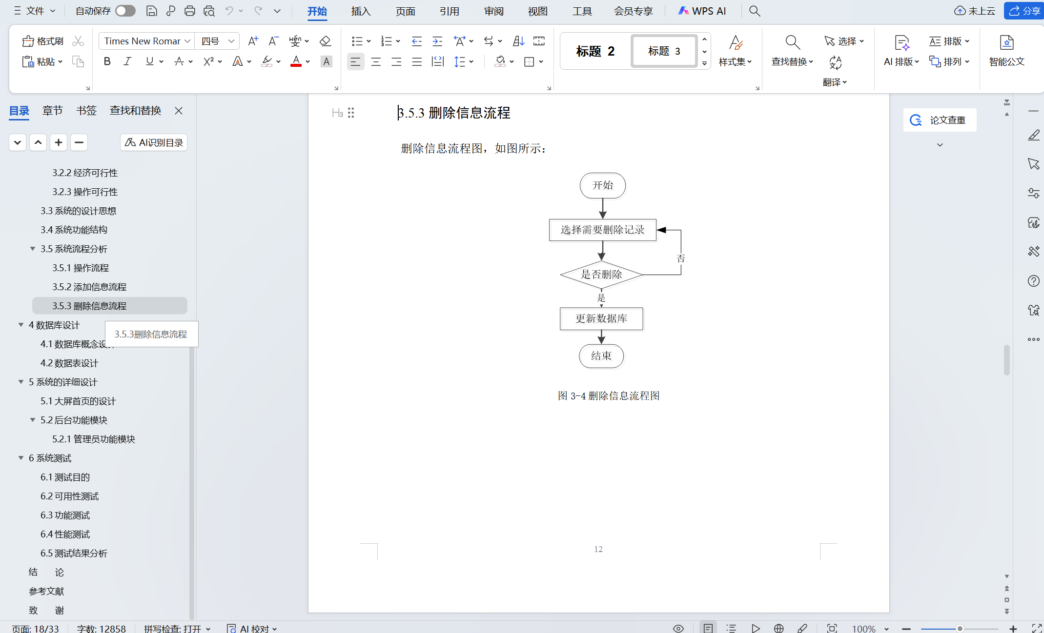This screenshot has height=633, width=1044.
Task: Click the Format Painter (格式刷) icon
Action: tap(43, 41)
